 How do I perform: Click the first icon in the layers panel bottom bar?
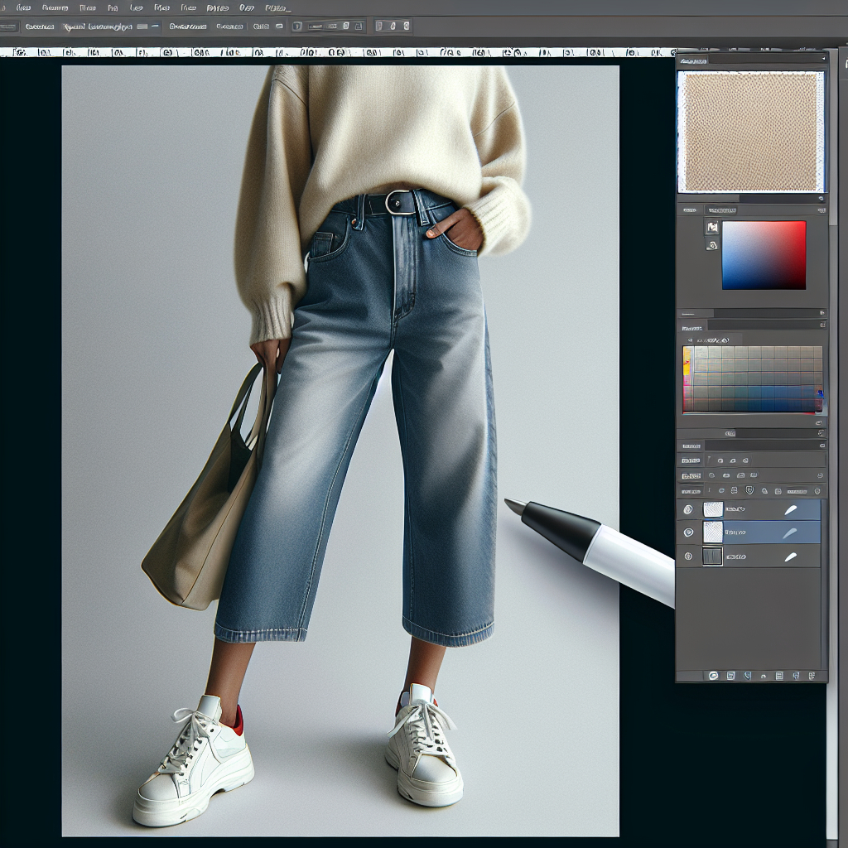tap(712, 676)
